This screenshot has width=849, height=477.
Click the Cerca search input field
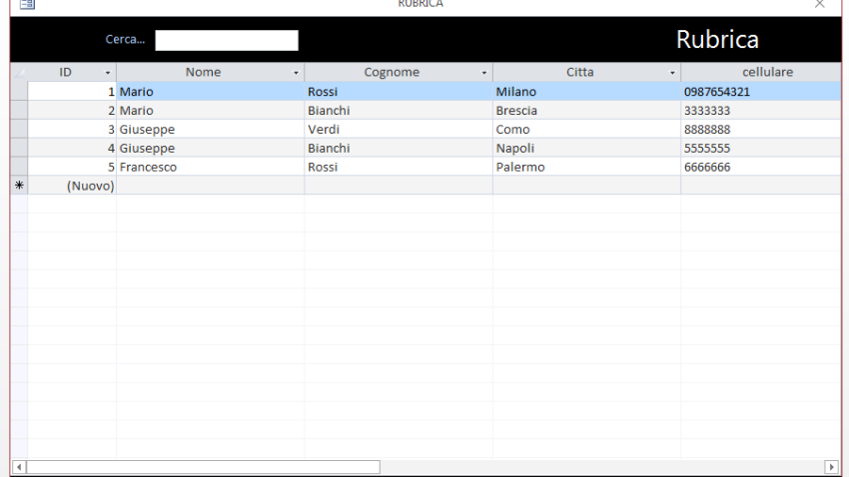[227, 40]
